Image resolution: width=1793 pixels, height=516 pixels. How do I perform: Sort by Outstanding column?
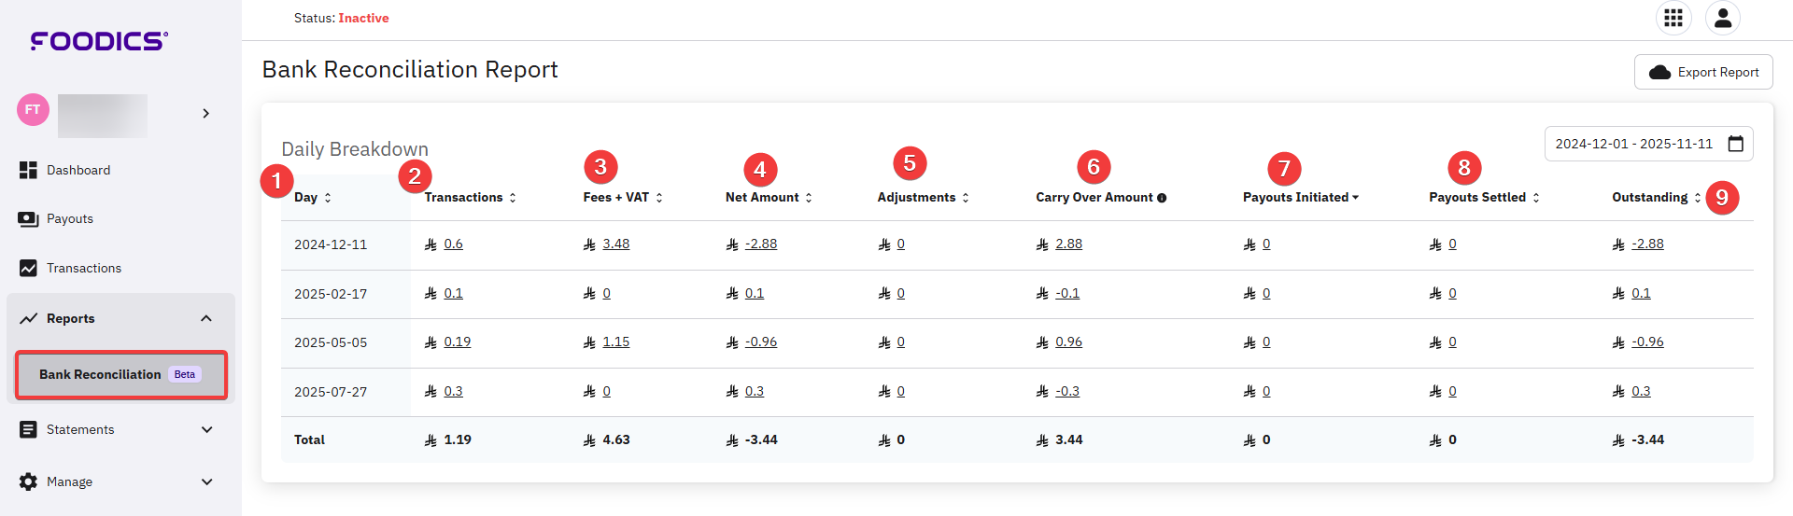point(1697,198)
